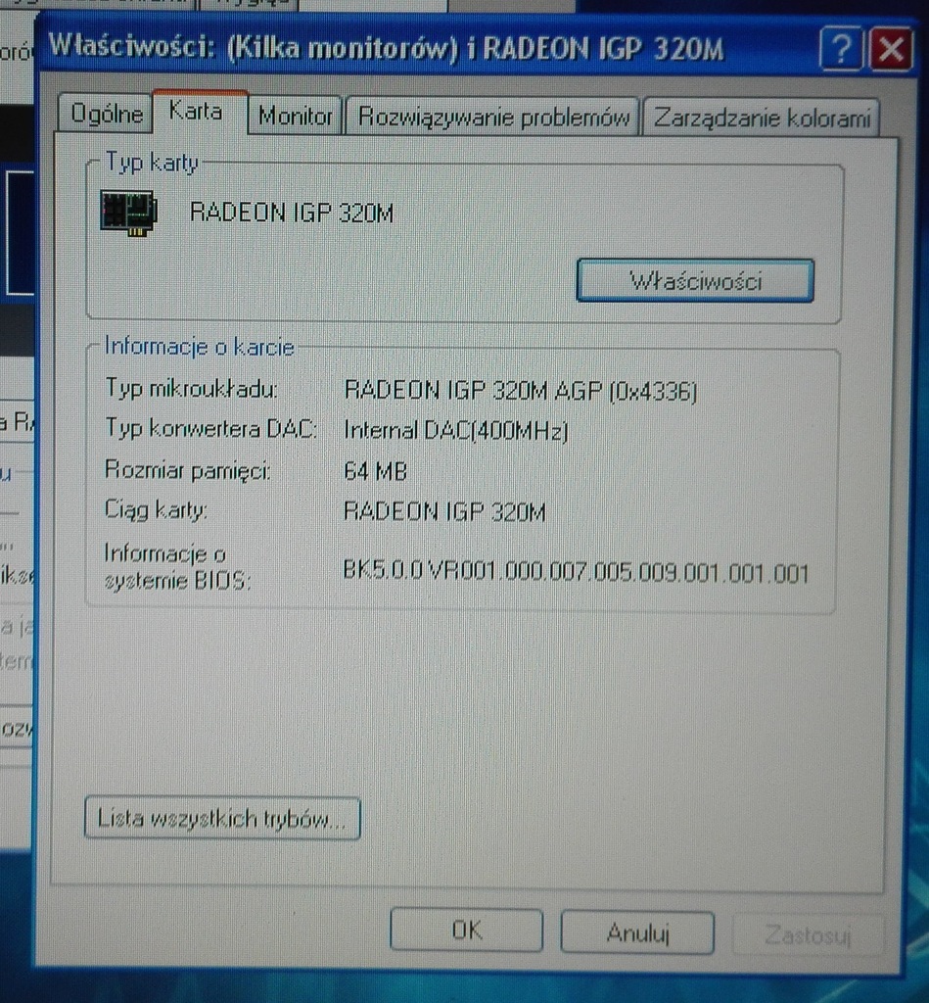Cancel with the Anuluj button
This screenshot has width=929, height=1003.
pos(637,932)
